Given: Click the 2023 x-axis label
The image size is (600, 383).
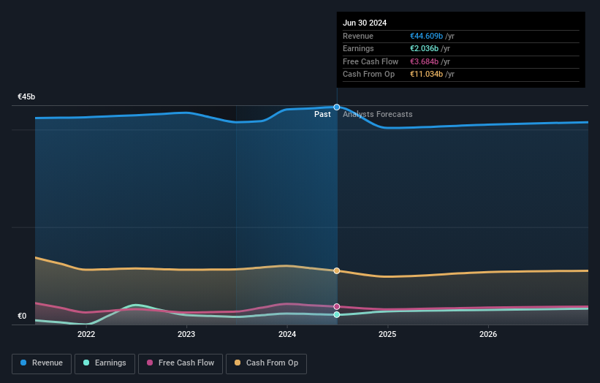Looking at the screenshot, I should click(x=186, y=334).
